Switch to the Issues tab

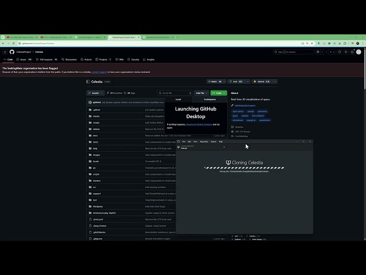point(24,60)
